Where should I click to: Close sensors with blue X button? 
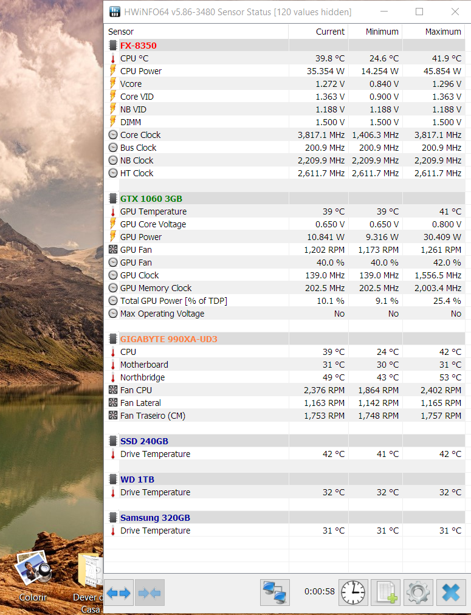450,593
